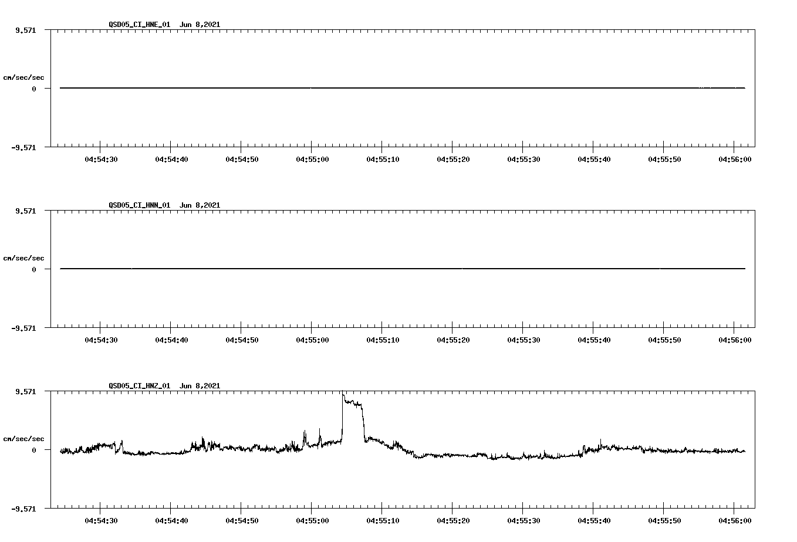Click the cm/sec/sec unit label of HNN plot
The height and width of the screenshot is (542, 797).
pos(23,258)
